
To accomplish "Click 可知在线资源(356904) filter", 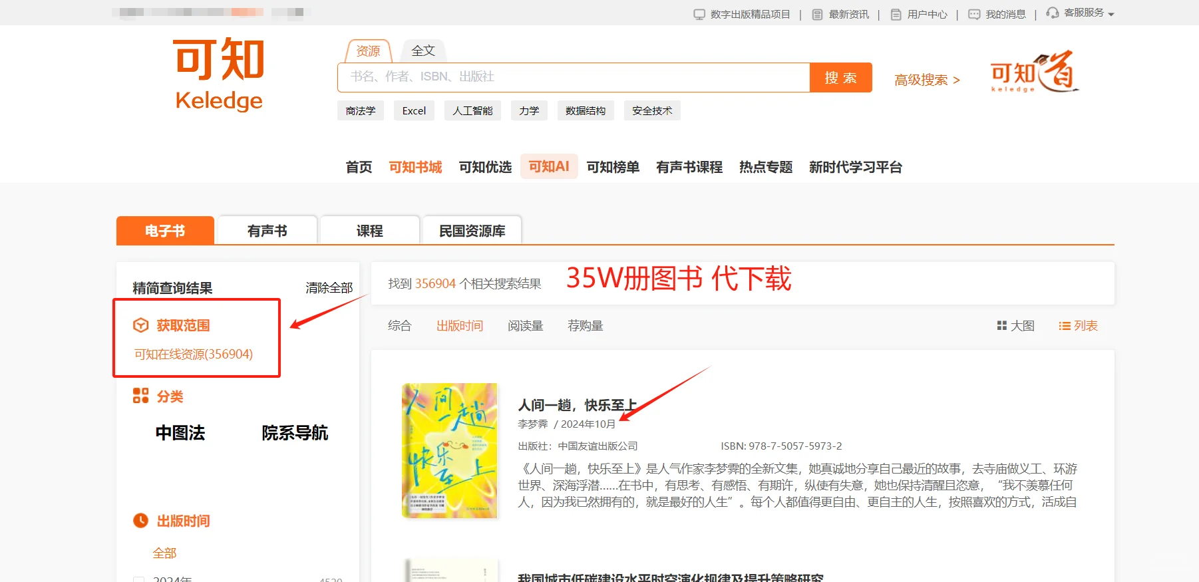I will click(x=194, y=354).
